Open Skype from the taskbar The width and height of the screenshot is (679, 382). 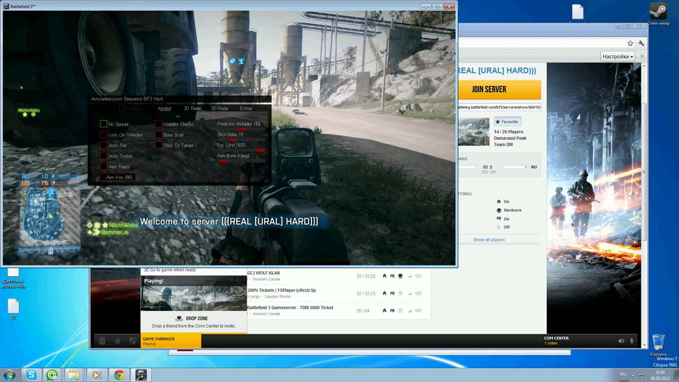32,375
